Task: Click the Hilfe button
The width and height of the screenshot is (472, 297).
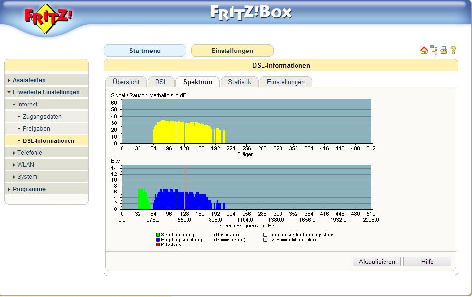Action: tap(427, 262)
